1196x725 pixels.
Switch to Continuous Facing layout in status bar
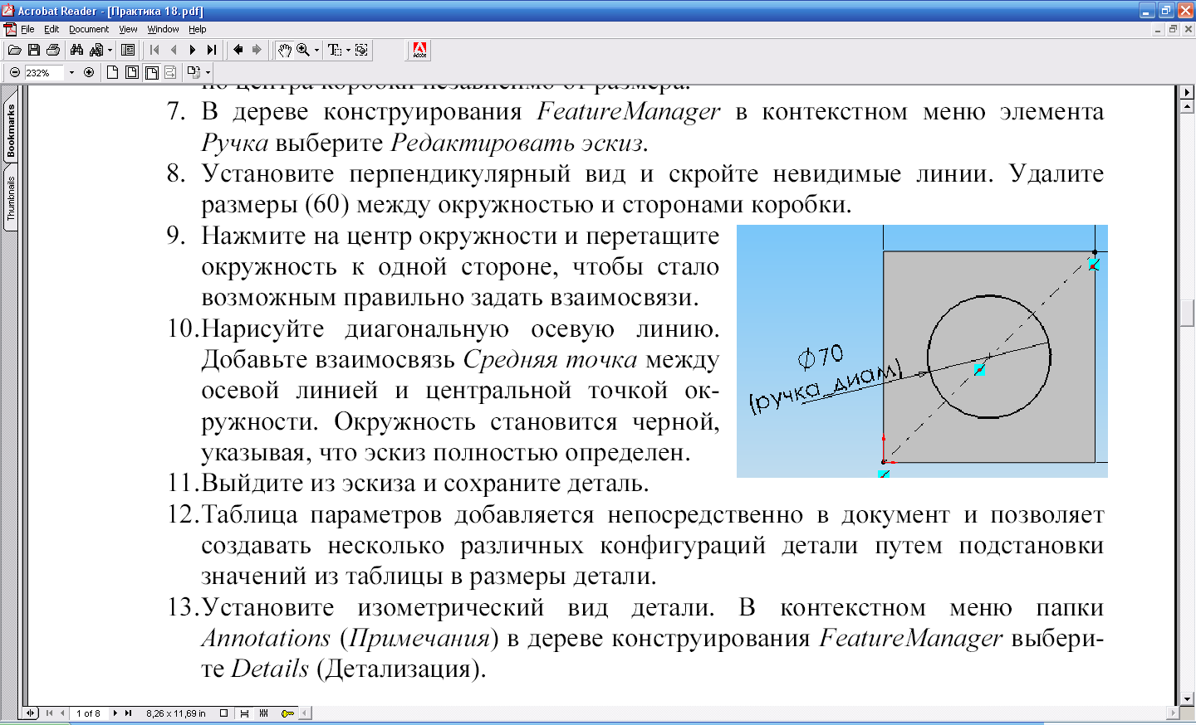tap(264, 713)
